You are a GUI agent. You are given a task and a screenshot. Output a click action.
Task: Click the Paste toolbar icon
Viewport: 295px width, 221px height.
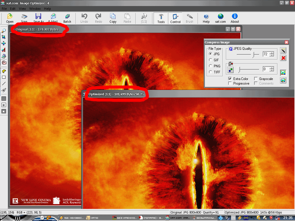pyautogui.click(x=127, y=18)
